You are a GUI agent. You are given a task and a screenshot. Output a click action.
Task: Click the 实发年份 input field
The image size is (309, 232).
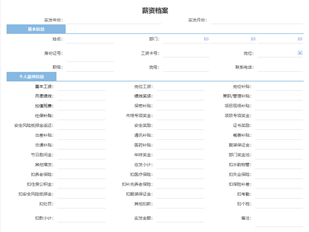pyautogui.click(x=114, y=20)
